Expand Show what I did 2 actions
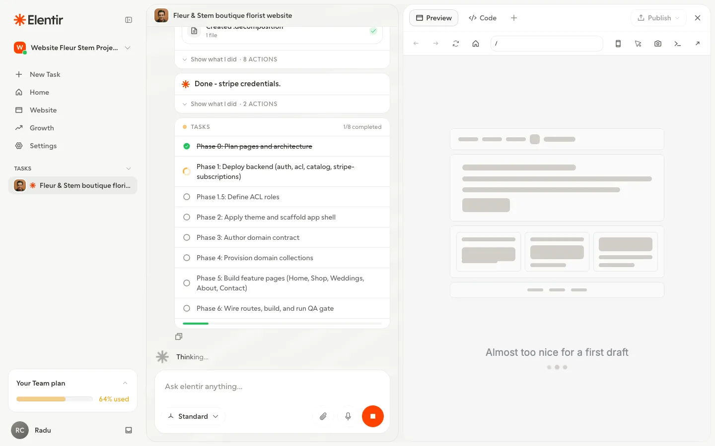 tap(229, 104)
